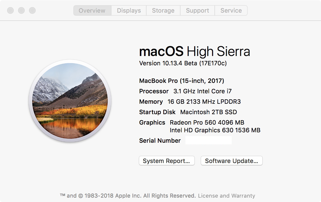
Task: Select the Startup Disk Macintosh 2TB SSD text
Action: [188, 112]
